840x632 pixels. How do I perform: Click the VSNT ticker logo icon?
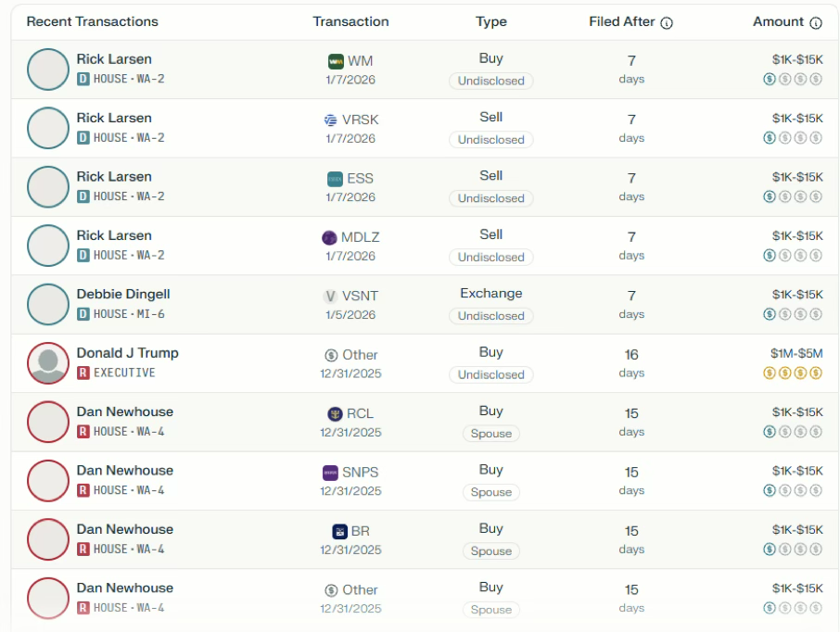click(x=330, y=297)
